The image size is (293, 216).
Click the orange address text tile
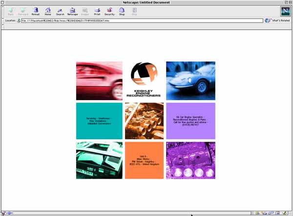(x=144, y=160)
